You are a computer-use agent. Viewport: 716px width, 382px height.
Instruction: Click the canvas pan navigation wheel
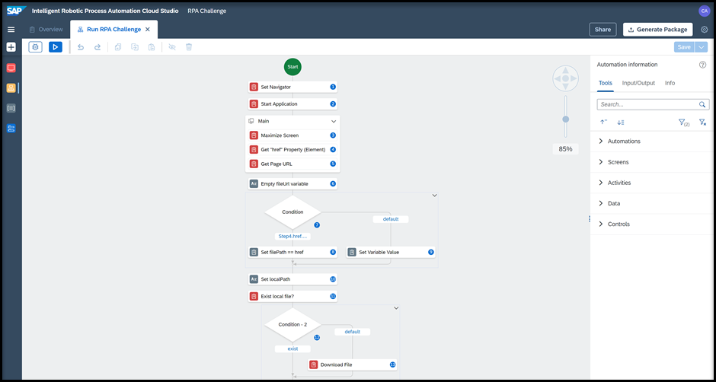565,78
